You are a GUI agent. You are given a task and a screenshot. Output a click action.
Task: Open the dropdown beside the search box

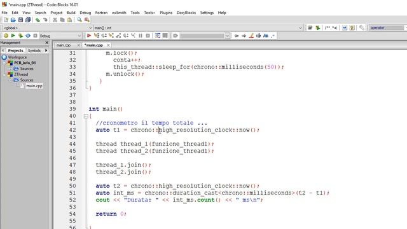[x=227, y=36]
